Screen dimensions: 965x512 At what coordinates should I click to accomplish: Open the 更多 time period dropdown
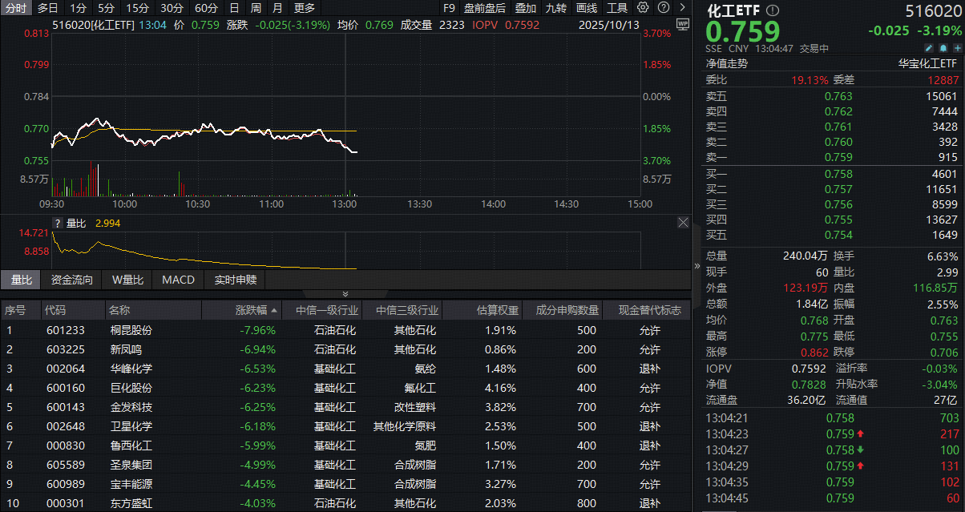click(305, 8)
